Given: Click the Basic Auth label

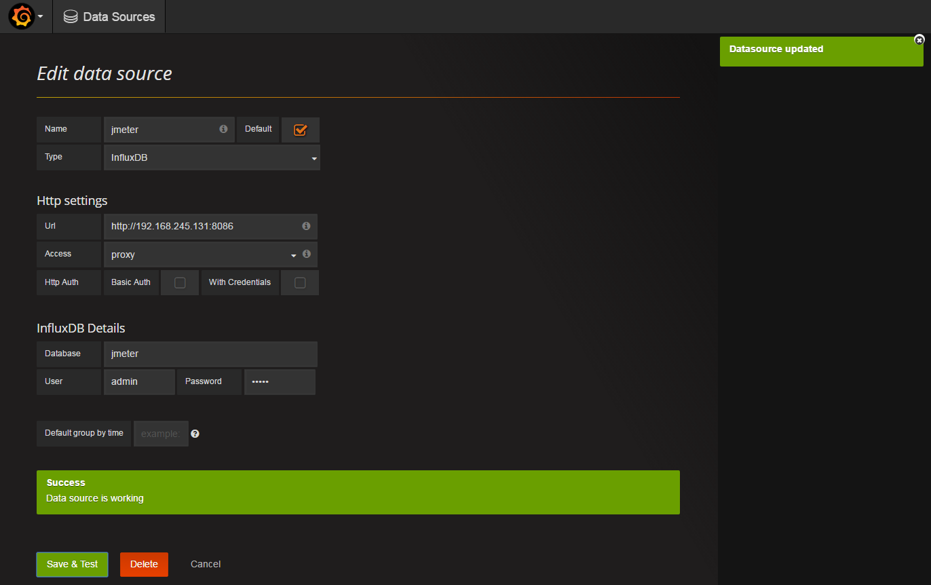Looking at the screenshot, I should point(131,282).
